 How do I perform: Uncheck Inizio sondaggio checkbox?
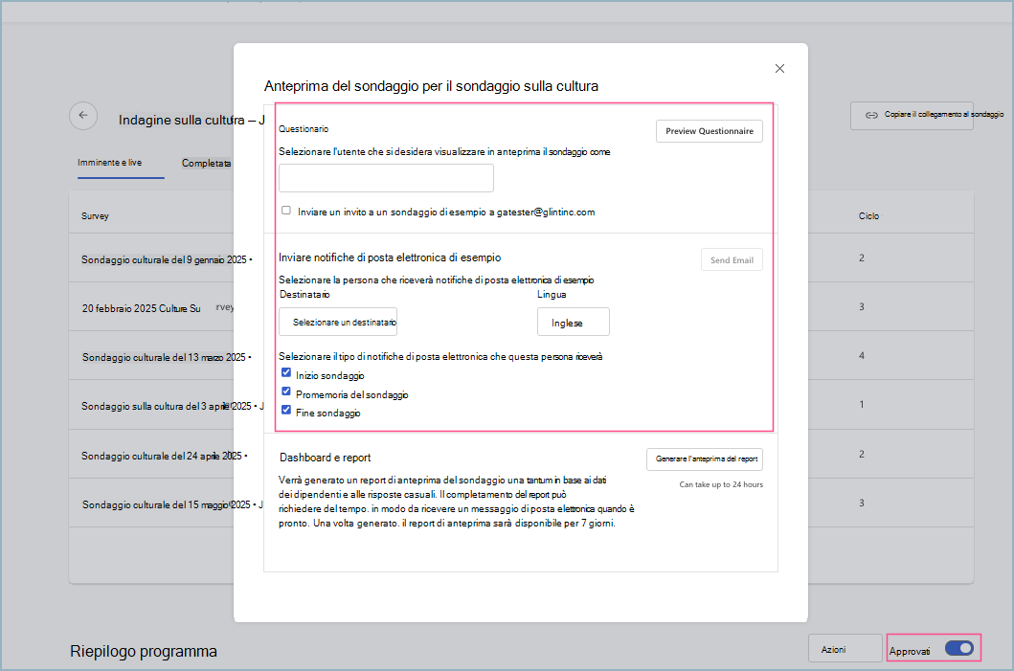pyautogui.click(x=286, y=372)
